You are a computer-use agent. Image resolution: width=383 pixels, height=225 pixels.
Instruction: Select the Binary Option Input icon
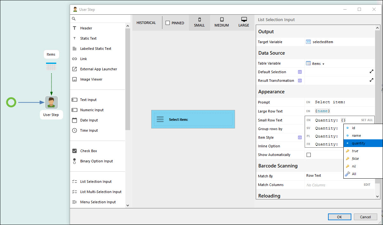pos(74,161)
